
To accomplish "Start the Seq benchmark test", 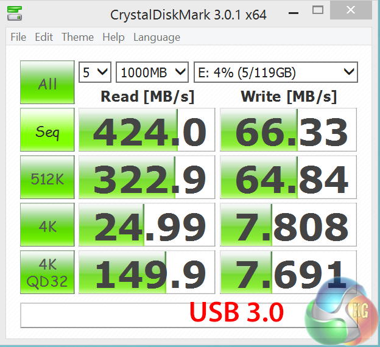I will [47, 130].
